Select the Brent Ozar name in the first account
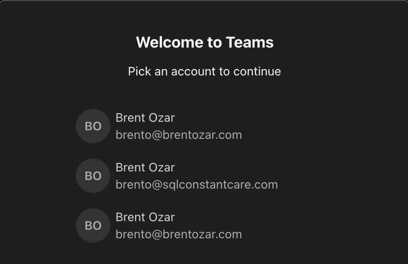 (x=145, y=118)
